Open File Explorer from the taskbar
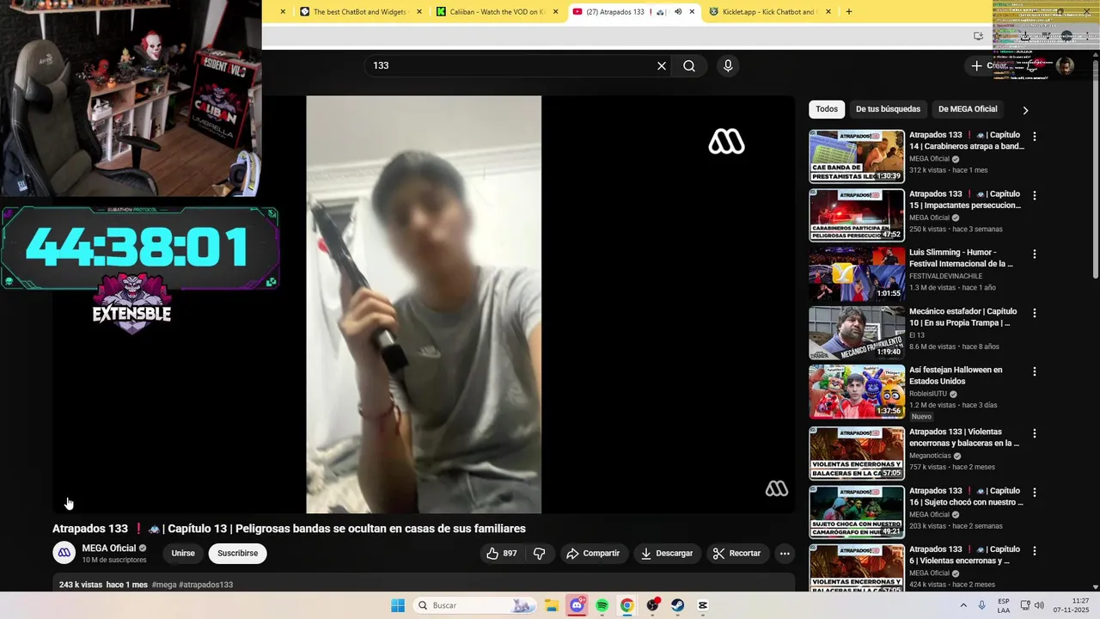This screenshot has height=619, width=1100. click(x=551, y=605)
